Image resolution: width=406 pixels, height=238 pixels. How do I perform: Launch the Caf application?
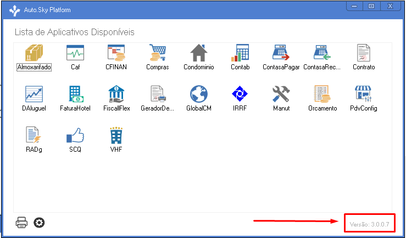click(x=75, y=53)
